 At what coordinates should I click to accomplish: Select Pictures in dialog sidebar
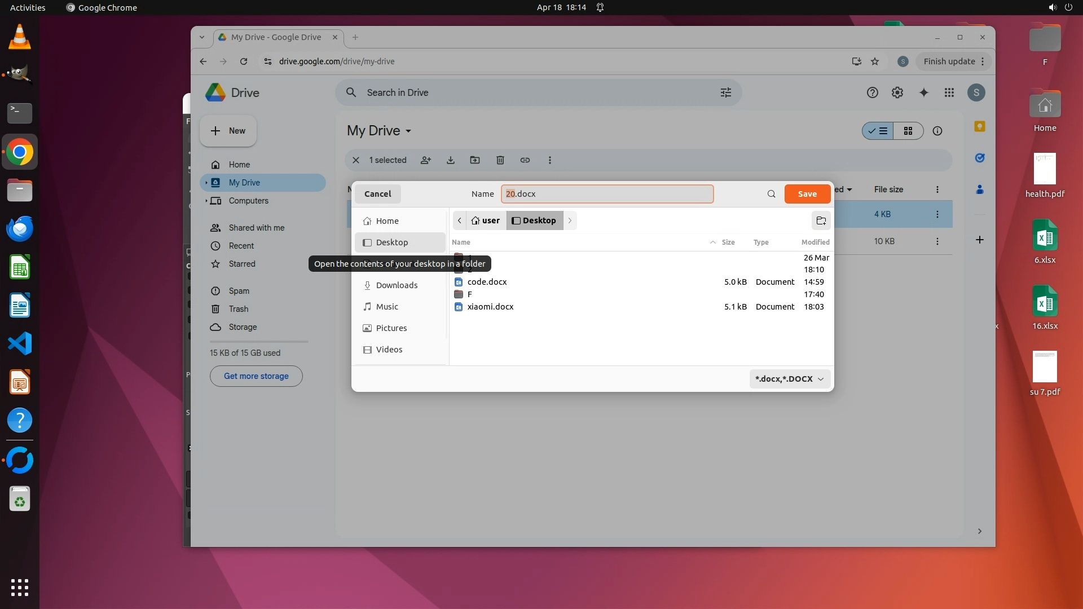pyautogui.click(x=391, y=328)
